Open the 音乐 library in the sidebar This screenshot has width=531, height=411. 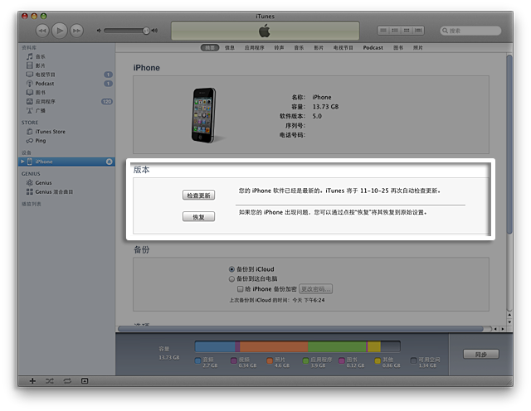pos(40,56)
